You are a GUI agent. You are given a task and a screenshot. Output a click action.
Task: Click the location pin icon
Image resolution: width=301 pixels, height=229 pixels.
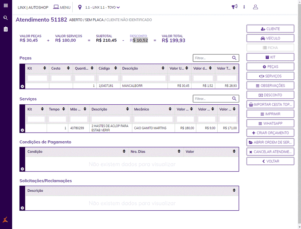80,7
